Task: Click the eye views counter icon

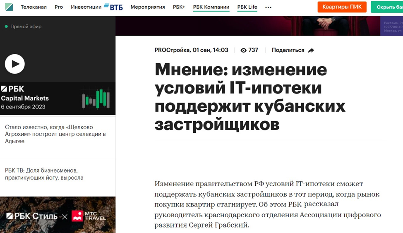Action: pyautogui.click(x=243, y=50)
